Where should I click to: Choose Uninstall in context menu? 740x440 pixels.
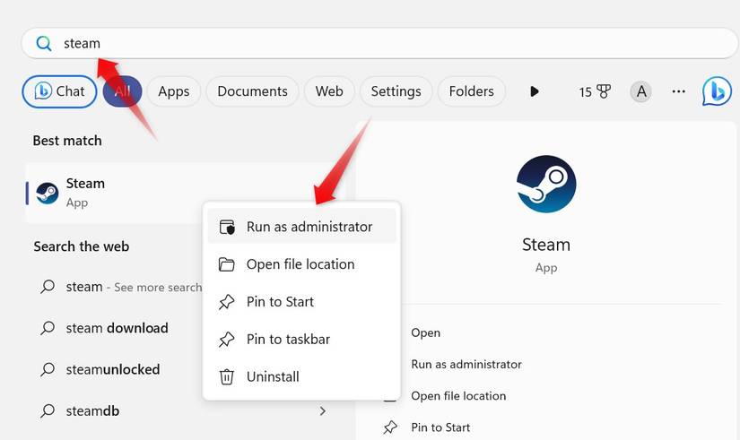point(302,376)
